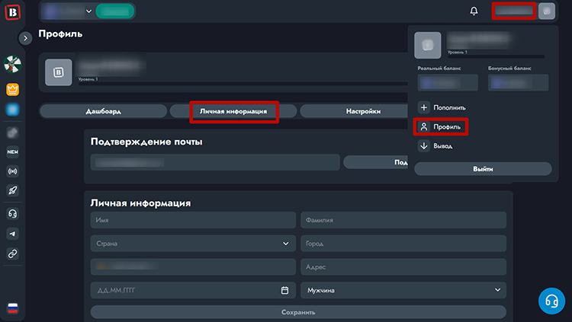The height and width of the screenshot is (322, 572).
Task: Click the Город input field
Action: coord(403,244)
